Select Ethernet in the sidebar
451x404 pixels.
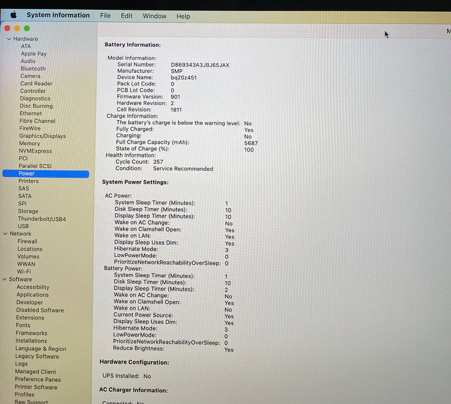pos(31,113)
